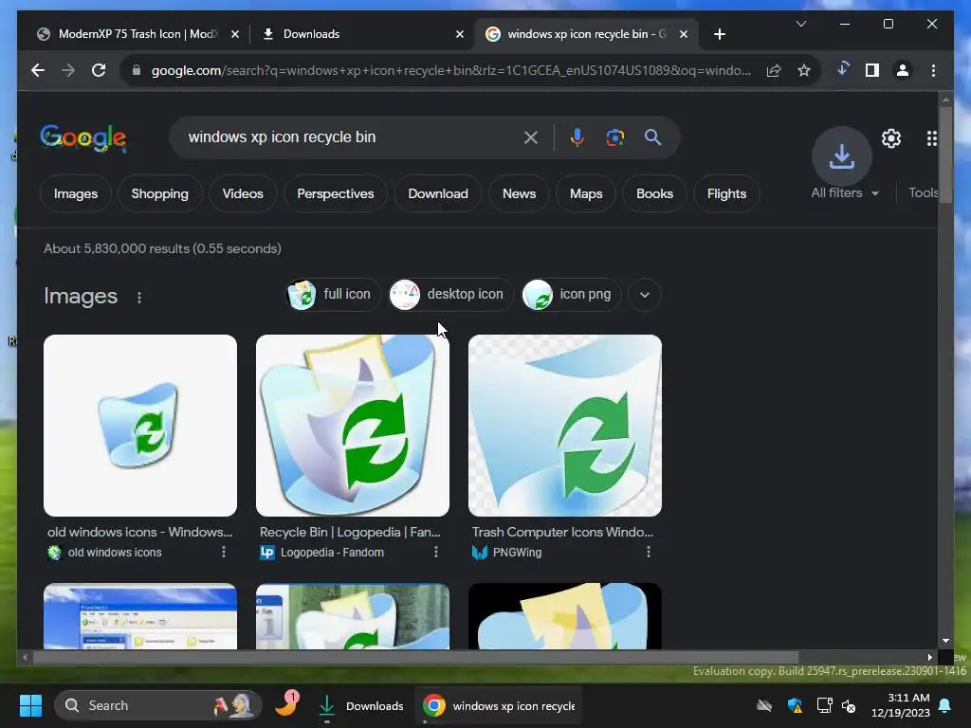Submit search with magnifying glass icon
This screenshot has width=971, height=728.
[x=652, y=137]
